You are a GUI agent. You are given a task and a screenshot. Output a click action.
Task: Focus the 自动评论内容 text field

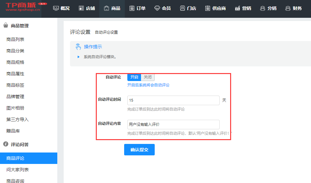[x=173, y=125]
